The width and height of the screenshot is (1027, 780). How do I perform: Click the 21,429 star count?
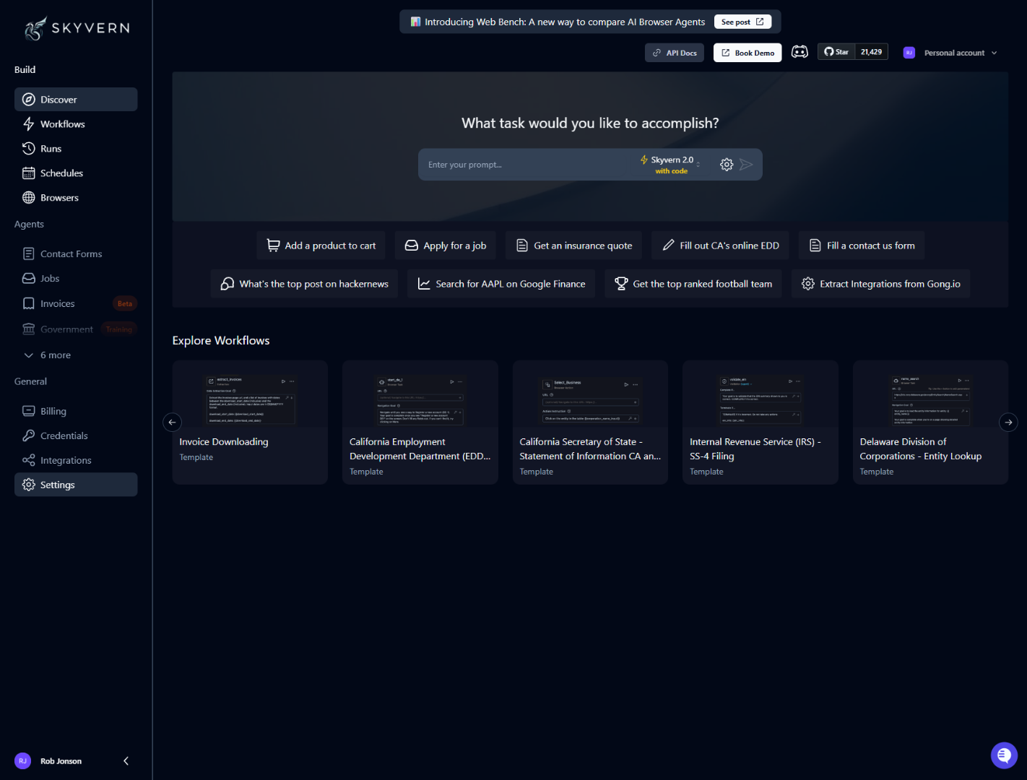pos(871,52)
